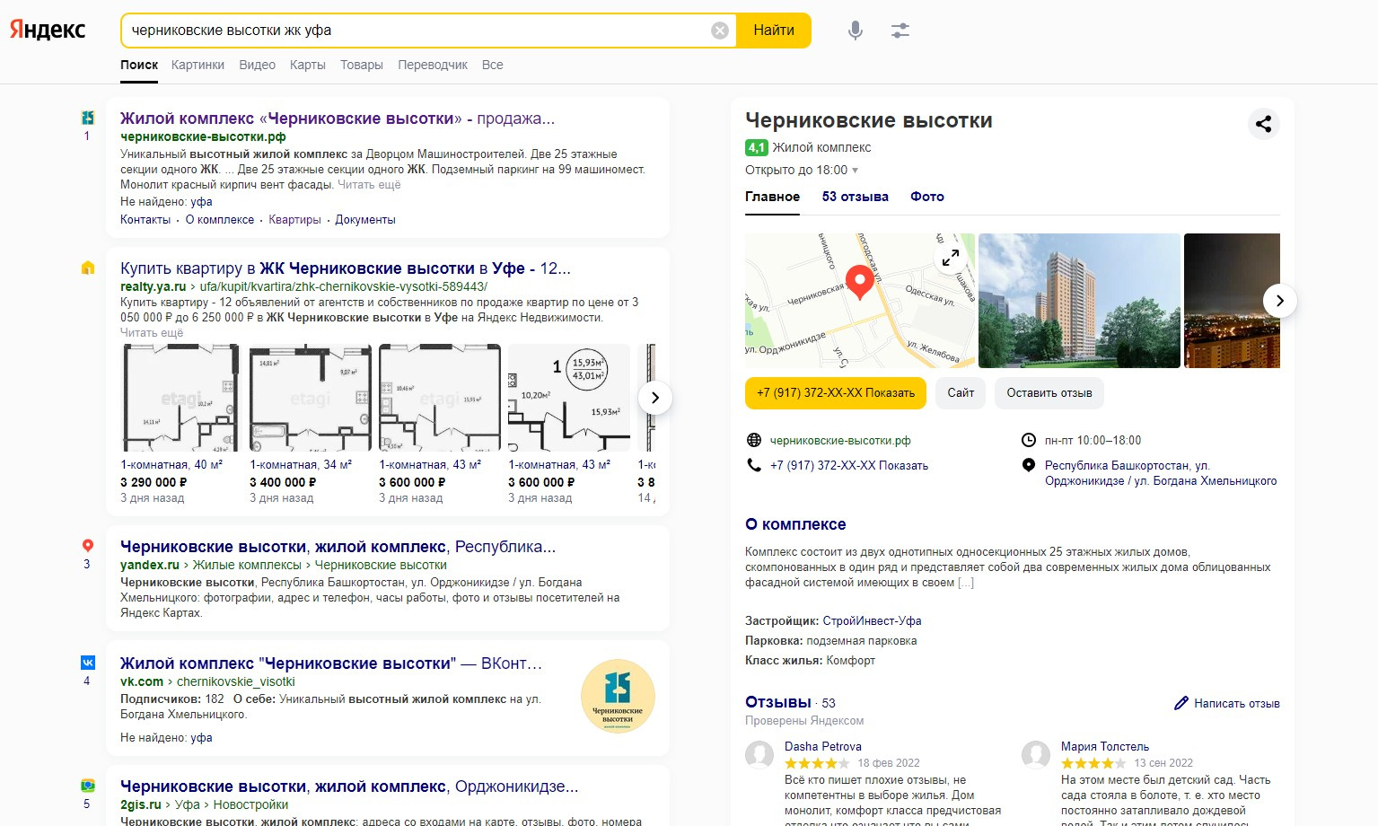The width and height of the screenshot is (1378, 826).
Task: Open the Переводчик tab
Action: click(433, 65)
